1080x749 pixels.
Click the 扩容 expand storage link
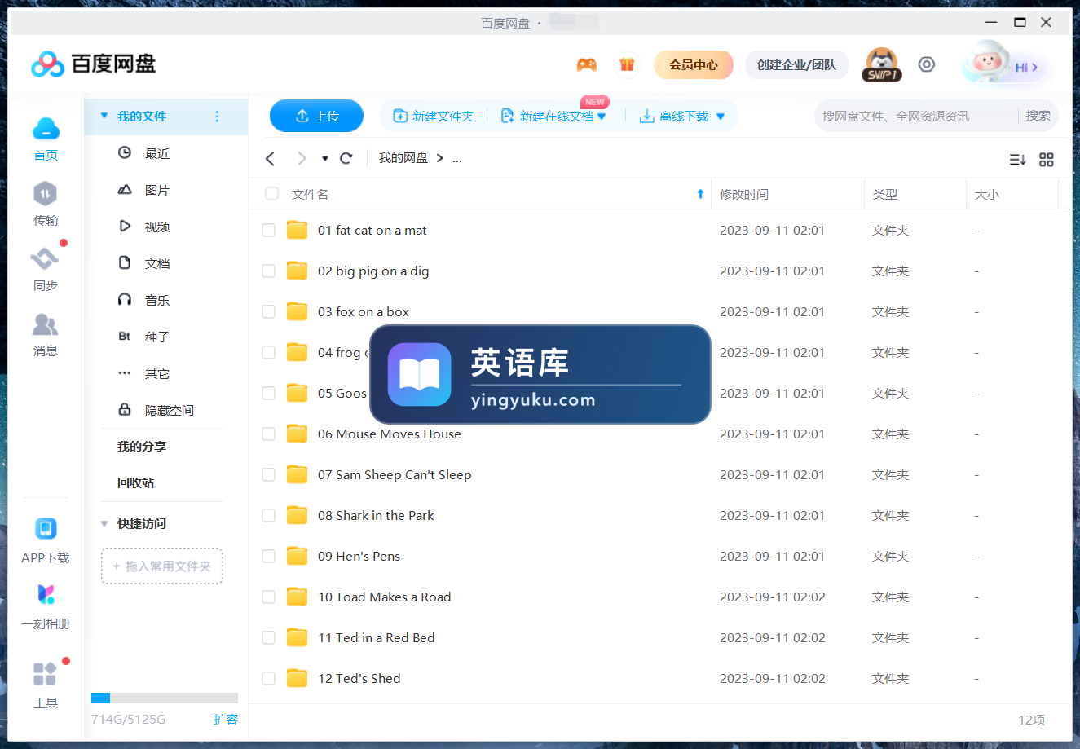(x=226, y=719)
